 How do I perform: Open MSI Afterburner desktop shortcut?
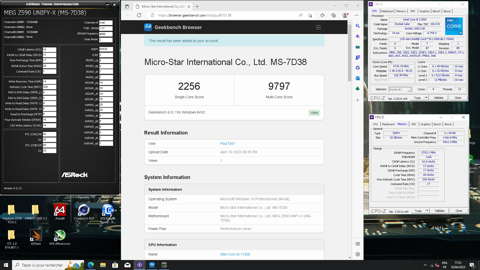(x=60, y=237)
